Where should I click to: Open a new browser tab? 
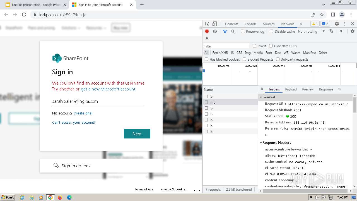(142, 5)
